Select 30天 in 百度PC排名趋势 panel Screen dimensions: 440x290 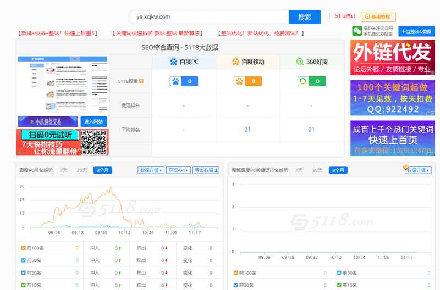[82, 170]
